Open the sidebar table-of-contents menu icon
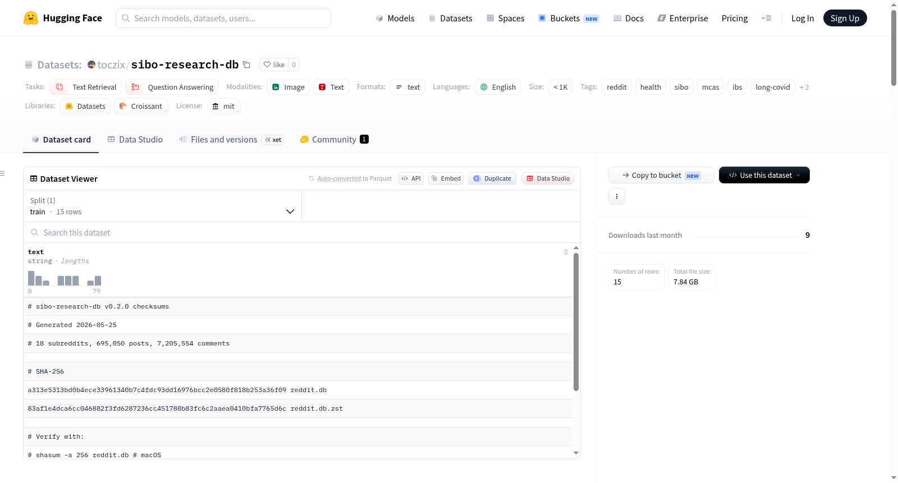This screenshot has height=483, width=898. pyautogui.click(x=2, y=173)
